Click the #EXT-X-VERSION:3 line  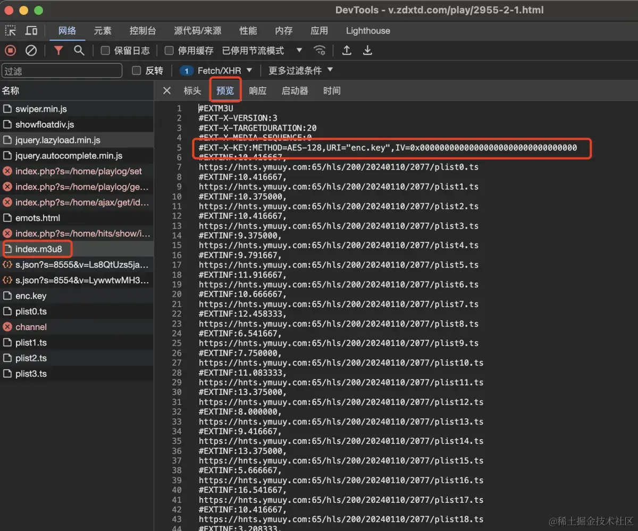[238, 118]
